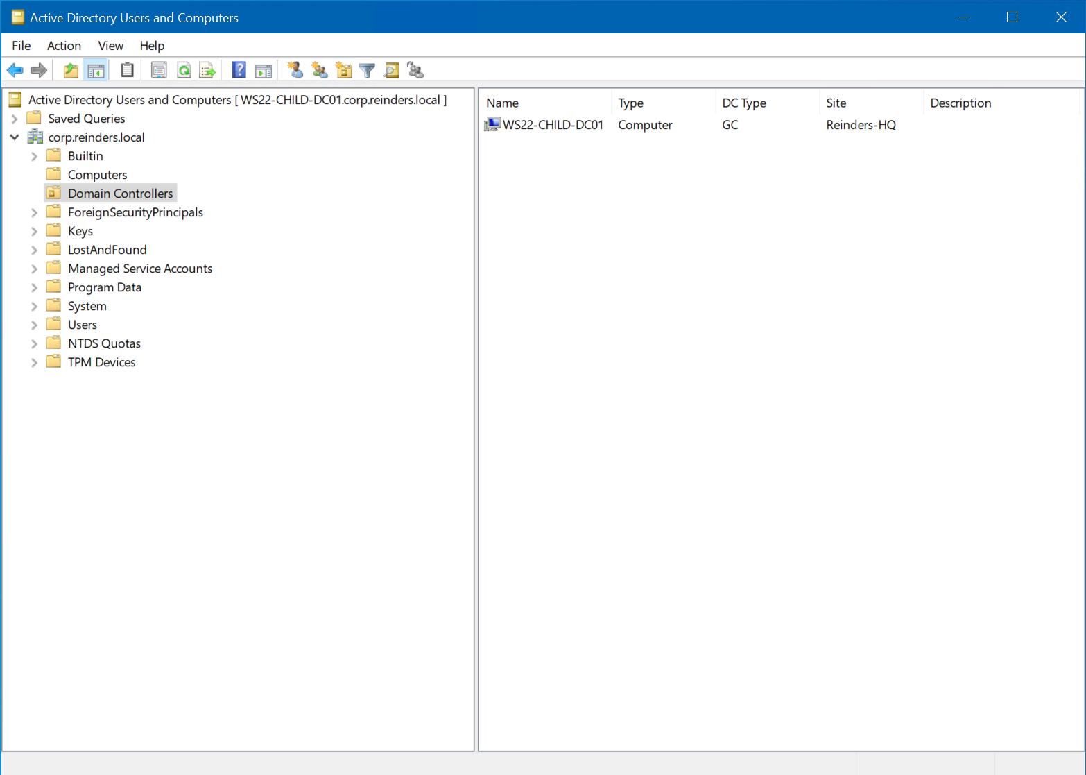Image resolution: width=1086 pixels, height=775 pixels.
Task: Open the View menu
Action: [x=111, y=46]
